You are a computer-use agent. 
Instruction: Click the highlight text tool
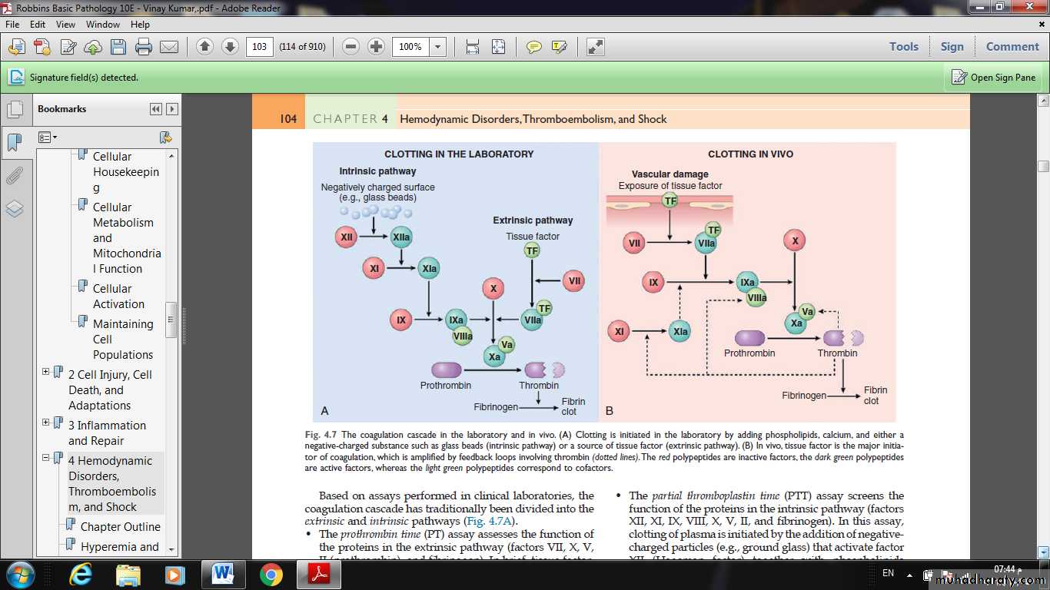559,47
